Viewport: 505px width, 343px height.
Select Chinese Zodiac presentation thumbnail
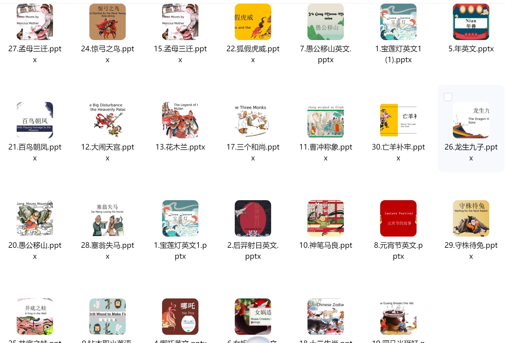pyautogui.click(x=326, y=317)
